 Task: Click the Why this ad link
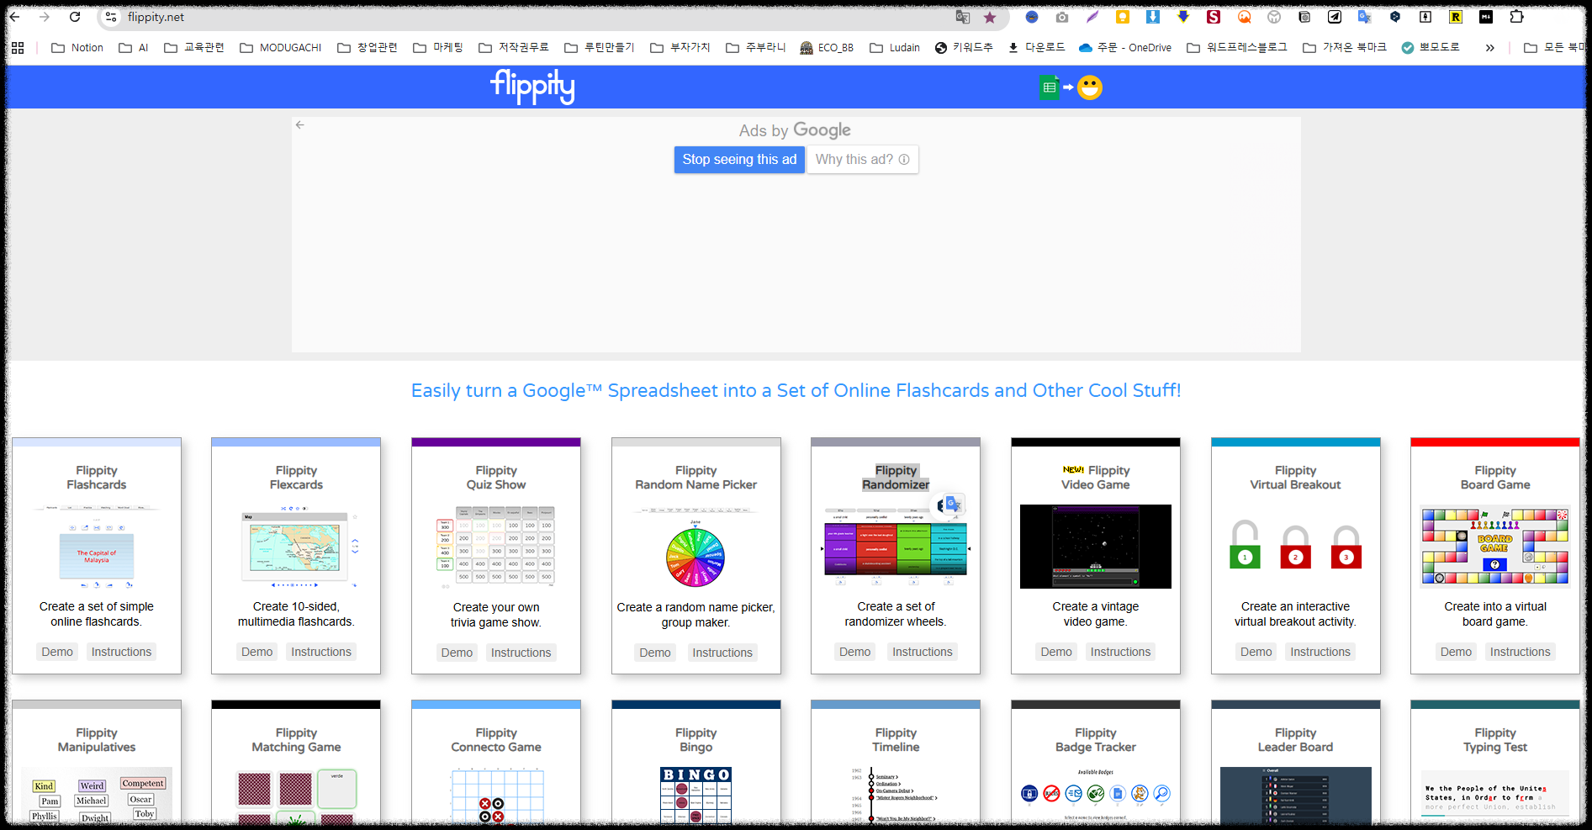(x=856, y=159)
